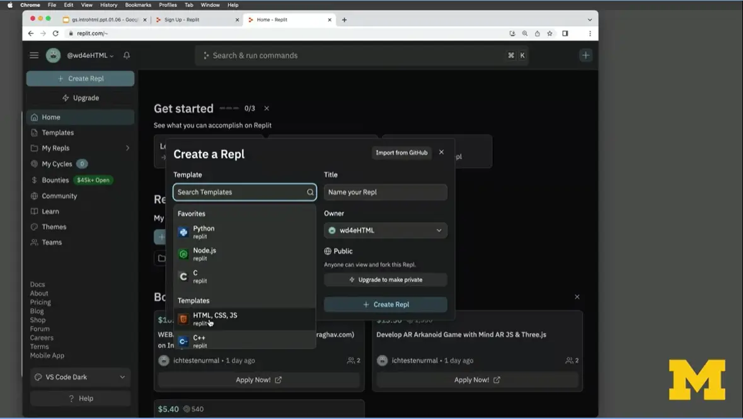
Task: Open the Mobile App link
Action: [47, 355]
